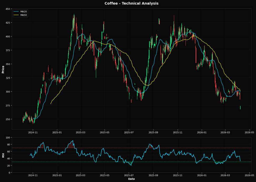This screenshot has width=256, height=182.
Task: Click 2025-09 date on price chart axis
Action: coord(153,132)
